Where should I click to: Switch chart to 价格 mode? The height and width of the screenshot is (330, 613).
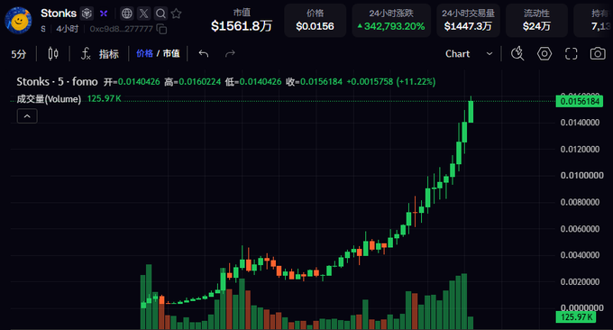pyautogui.click(x=144, y=53)
